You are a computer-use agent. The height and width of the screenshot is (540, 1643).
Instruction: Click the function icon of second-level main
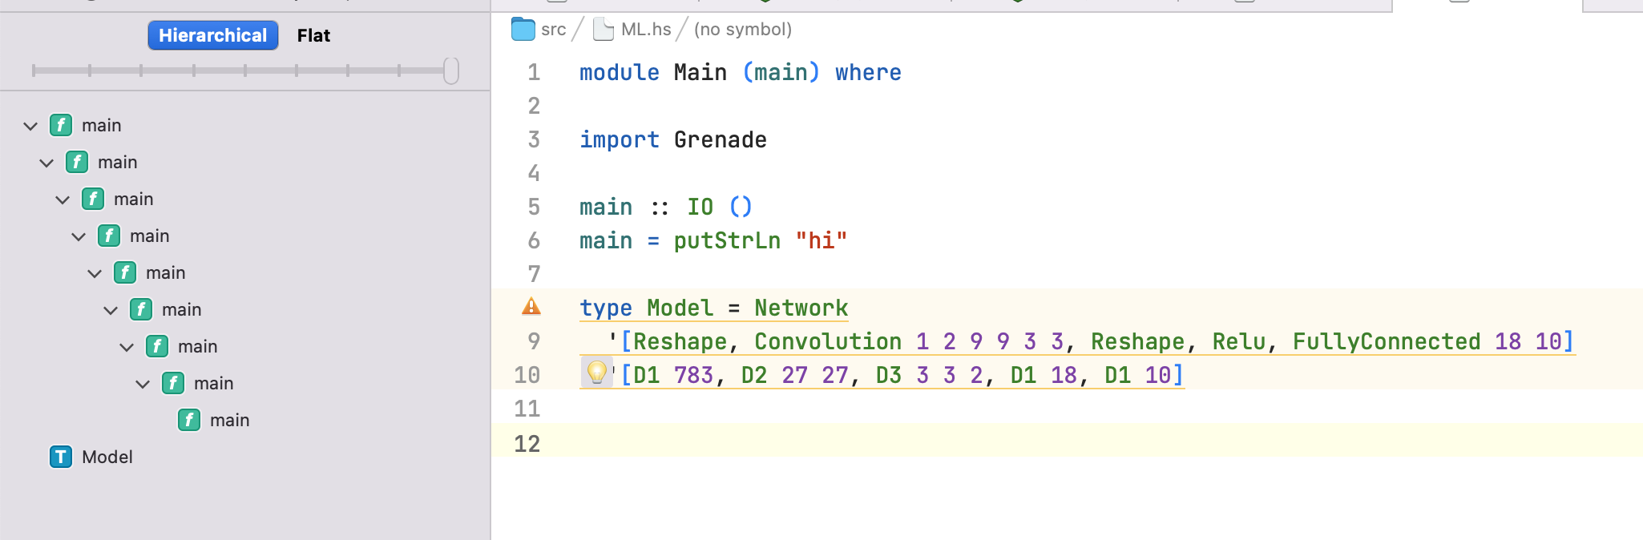(77, 162)
